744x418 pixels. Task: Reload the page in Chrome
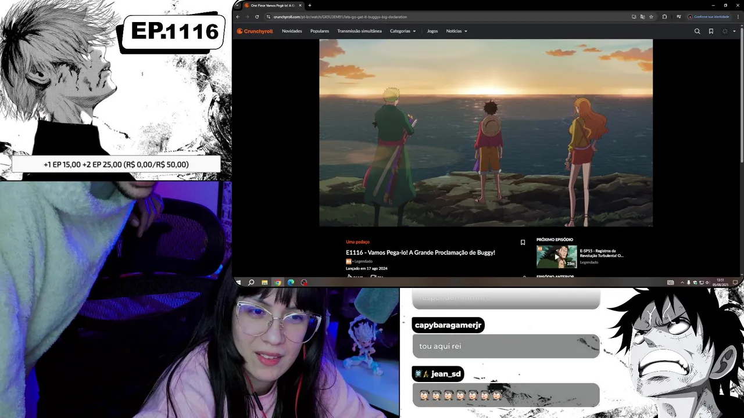point(257,17)
